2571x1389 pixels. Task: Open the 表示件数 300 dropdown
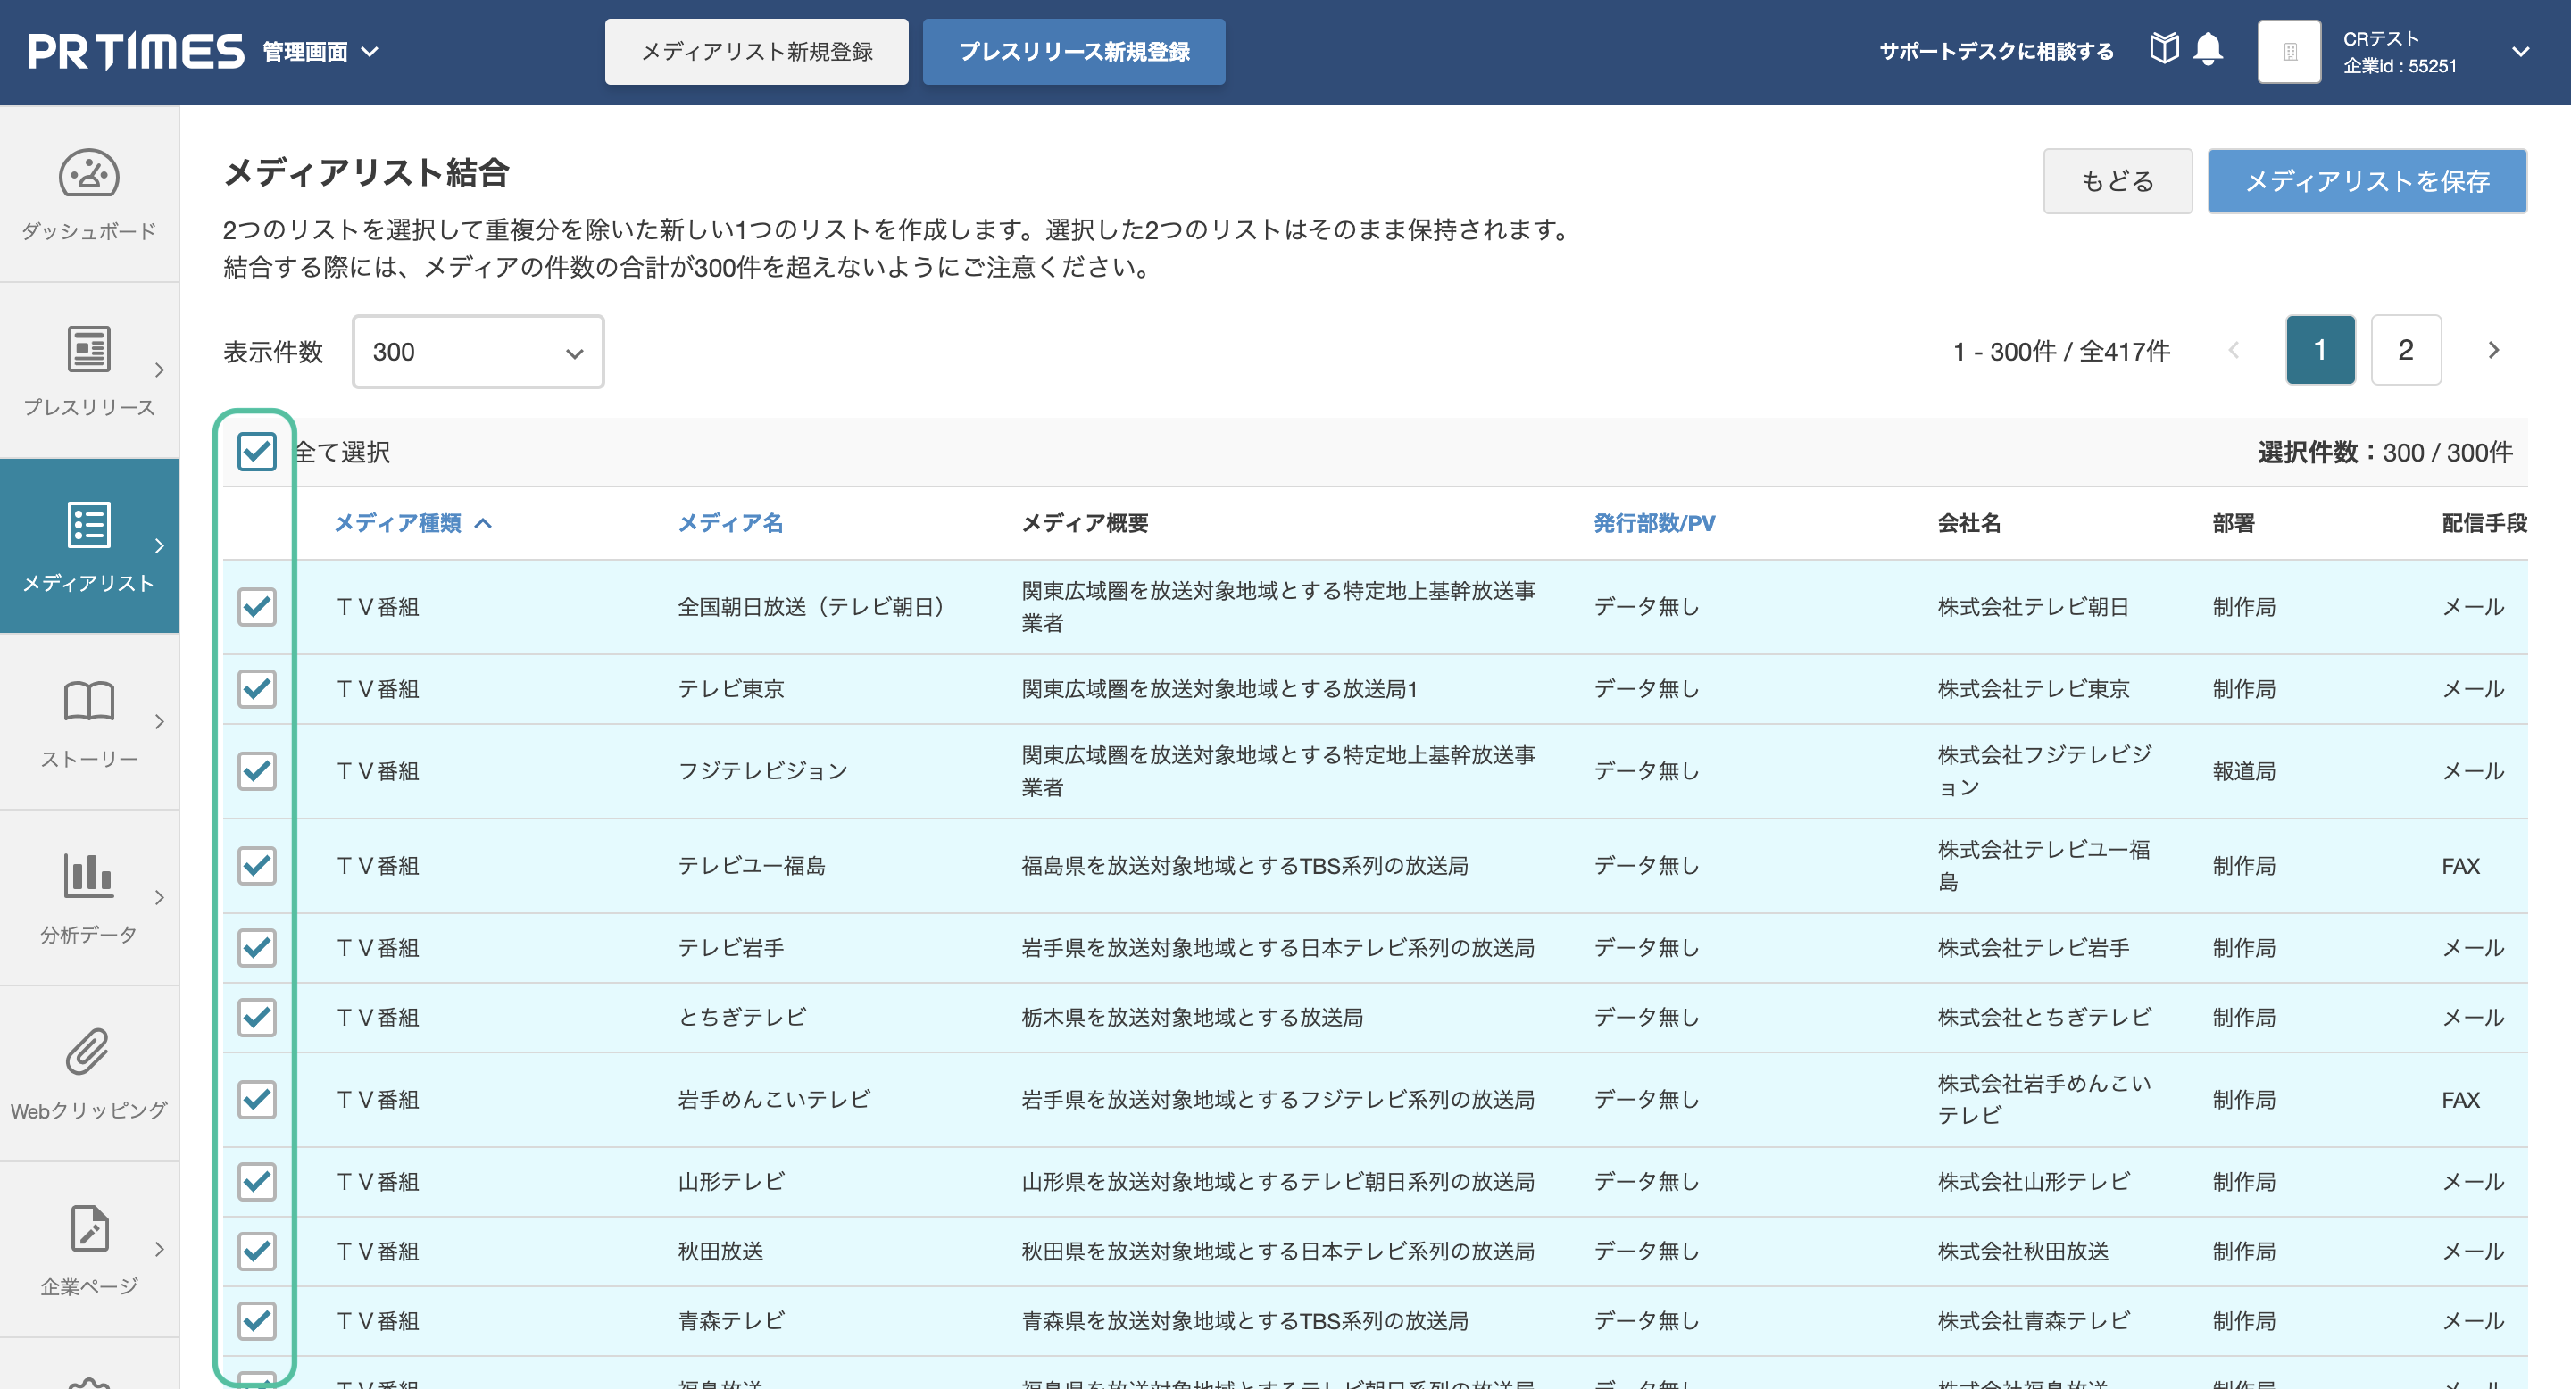[478, 351]
